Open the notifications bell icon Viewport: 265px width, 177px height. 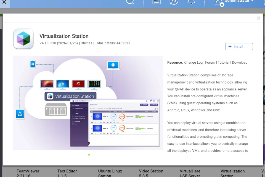point(191,2)
